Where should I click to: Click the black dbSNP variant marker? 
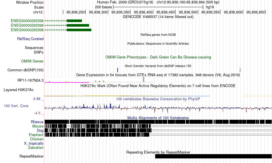[x=240, y=70]
